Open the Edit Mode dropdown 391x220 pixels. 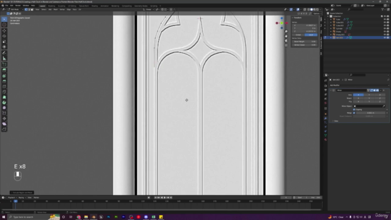[x=15, y=10]
